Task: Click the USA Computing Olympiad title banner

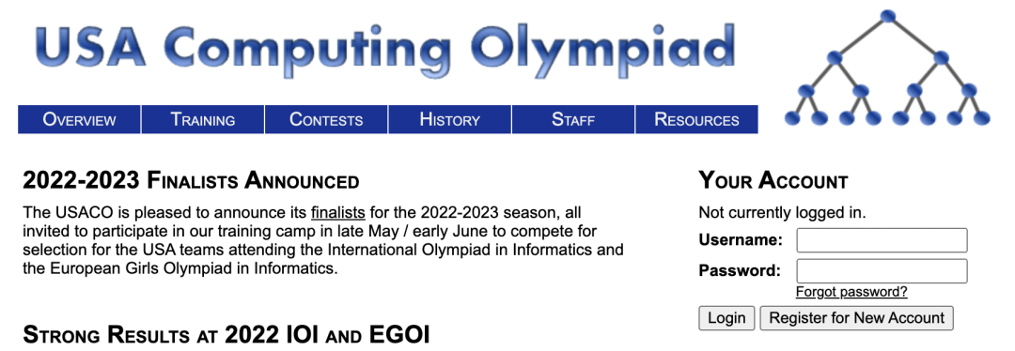Action: click(x=386, y=48)
